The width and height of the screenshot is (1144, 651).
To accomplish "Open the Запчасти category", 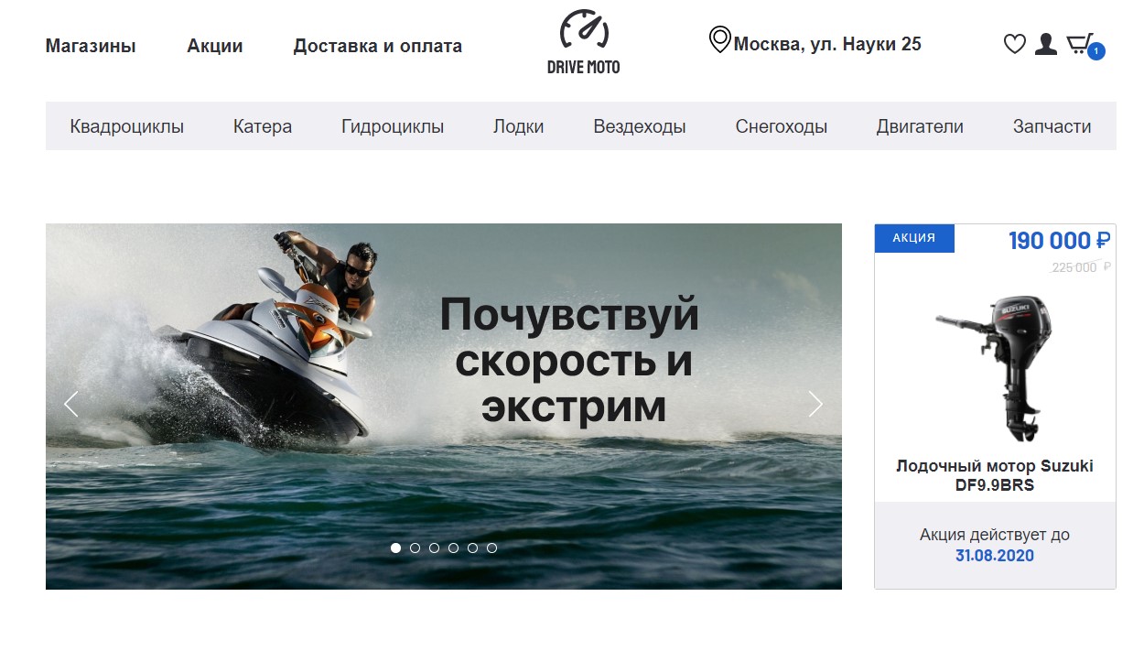I will [1052, 126].
